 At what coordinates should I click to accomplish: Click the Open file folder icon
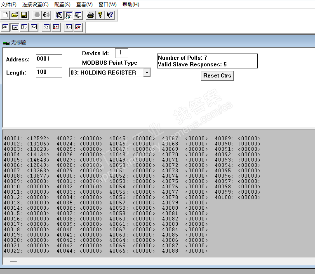(x=15, y=15)
